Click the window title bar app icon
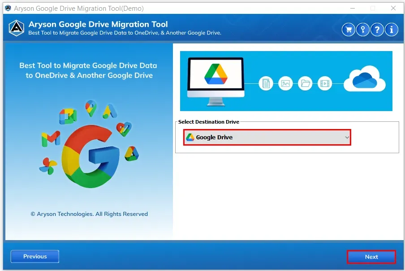The width and height of the screenshot is (405, 271). point(8,8)
